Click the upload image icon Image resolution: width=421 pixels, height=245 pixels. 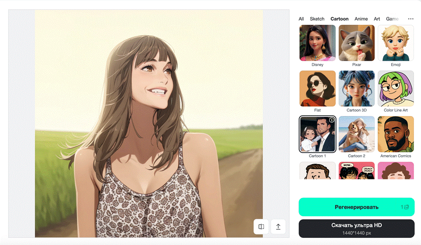tap(278, 227)
